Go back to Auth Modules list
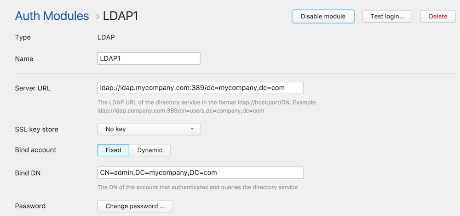 [x=52, y=16]
